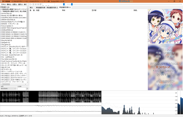The height and width of the screenshot is (117, 183).
Task: Stop playback with the Stop button
Action: pyautogui.click(x=28, y=4)
